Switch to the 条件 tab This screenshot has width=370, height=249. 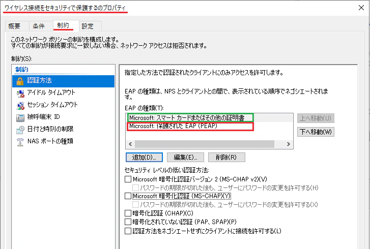pyautogui.click(x=41, y=26)
